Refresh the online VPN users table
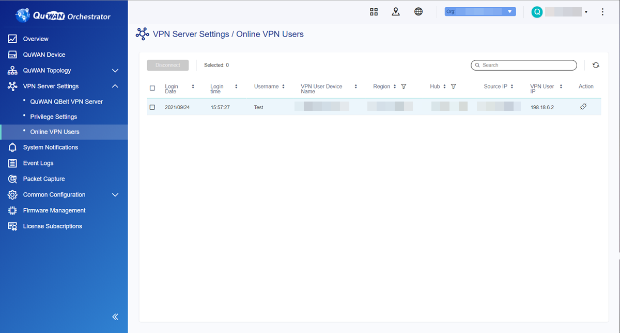The image size is (620, 333). pyautogui.click(x=596, y=65)
